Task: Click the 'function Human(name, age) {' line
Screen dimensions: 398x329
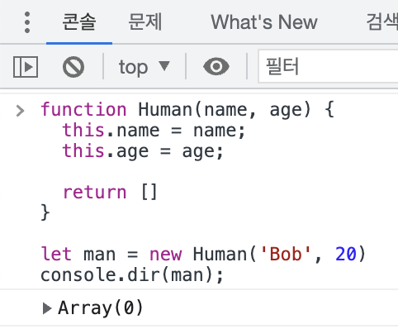Action: click(187, 110)
